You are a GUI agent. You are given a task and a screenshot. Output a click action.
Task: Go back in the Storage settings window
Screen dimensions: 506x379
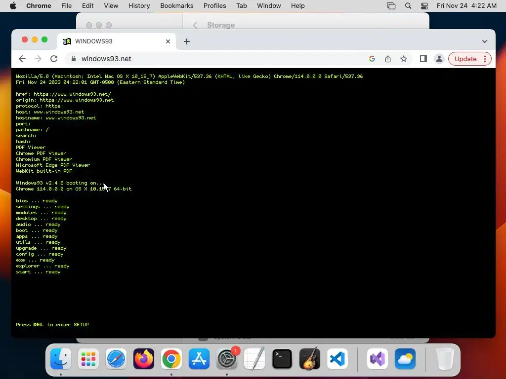pyautogui.click(x=195, y=25)
